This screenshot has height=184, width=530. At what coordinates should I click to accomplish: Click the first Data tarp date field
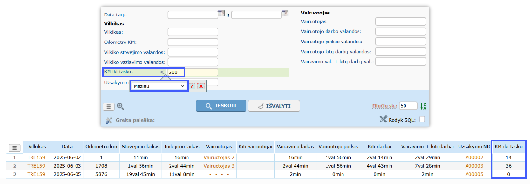point(193,14)
